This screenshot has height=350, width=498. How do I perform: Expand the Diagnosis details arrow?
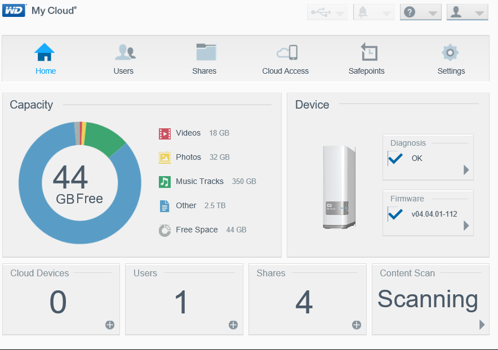[x=466, y=170]
